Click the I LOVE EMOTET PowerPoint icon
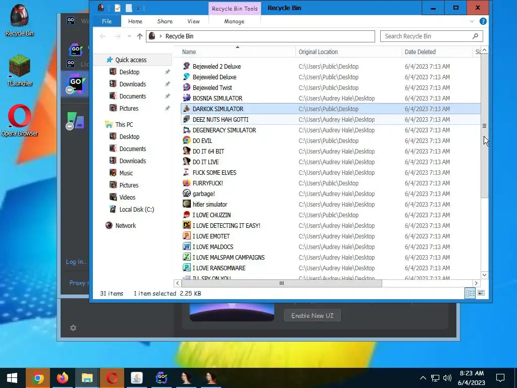 pyautogui.click(x=187, y=236)
